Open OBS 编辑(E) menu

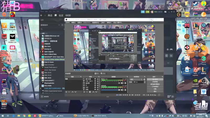[x=73, y=23]
